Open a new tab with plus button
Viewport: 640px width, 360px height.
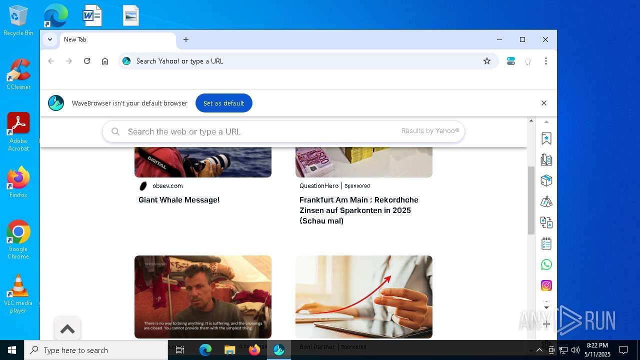(x=186, y=39)
